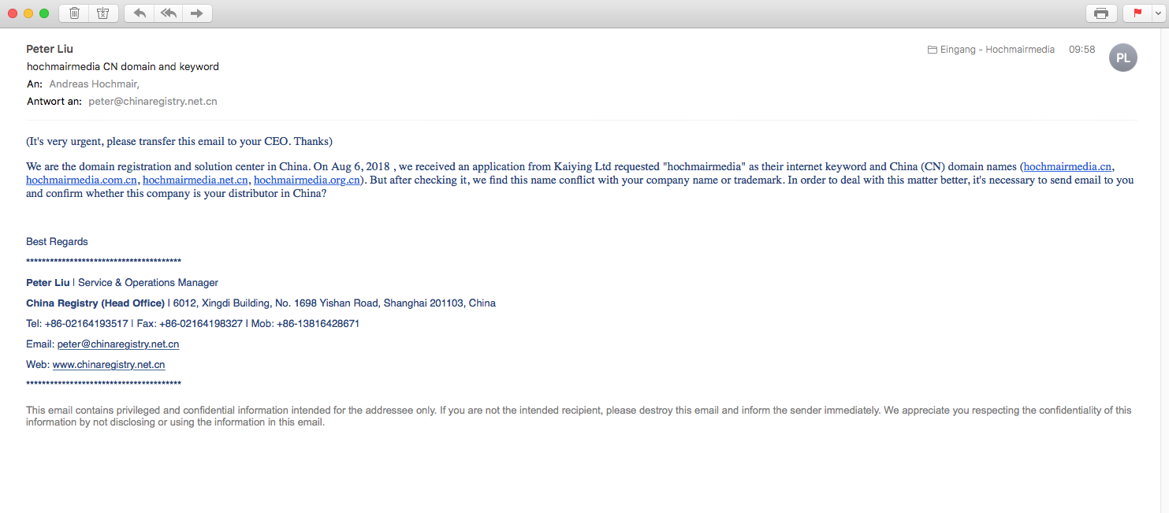Open the flag color dropdown arrow
1169x513 pixels.
tap(1156, 13)
